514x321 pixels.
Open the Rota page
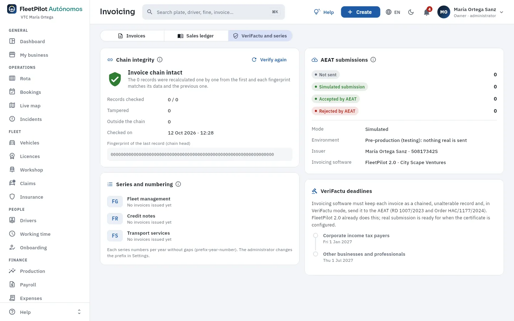coord(45,78)
